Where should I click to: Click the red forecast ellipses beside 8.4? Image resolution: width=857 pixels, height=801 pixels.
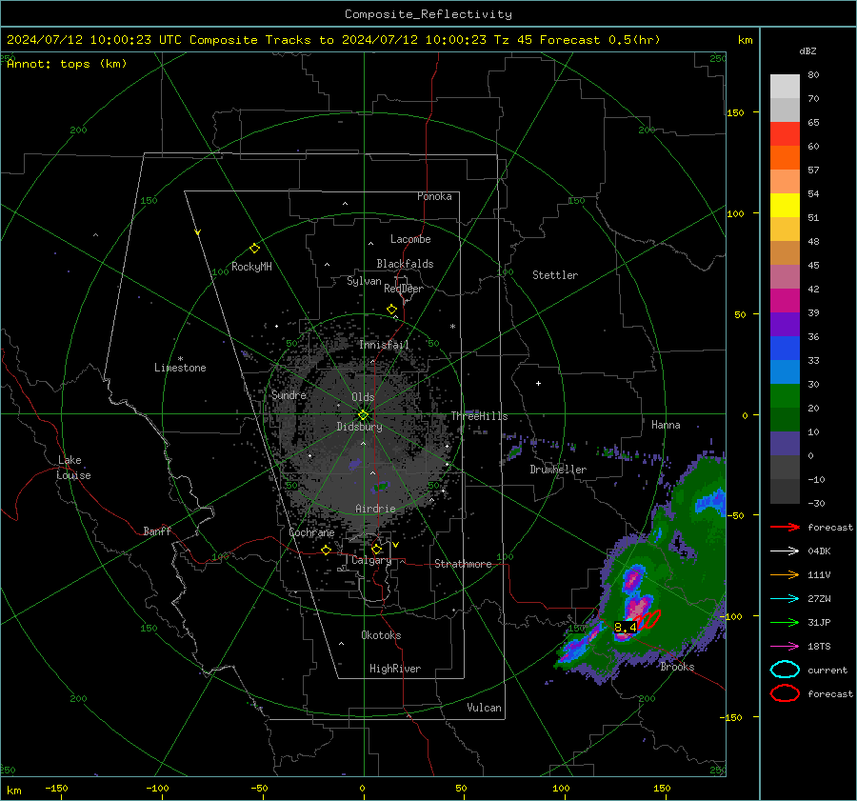[649, 619]
